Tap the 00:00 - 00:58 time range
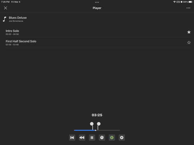The height and width of the screenshot is (145, 194). click(x=12, y=34)
